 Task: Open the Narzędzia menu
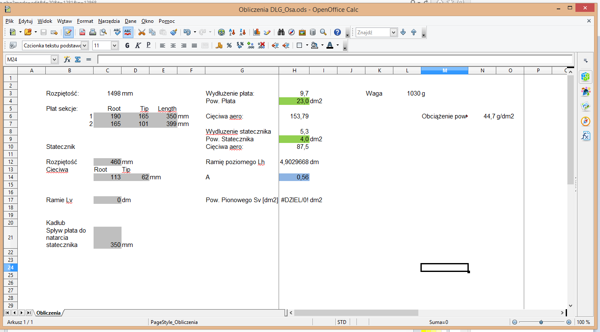tap(109, 21)
